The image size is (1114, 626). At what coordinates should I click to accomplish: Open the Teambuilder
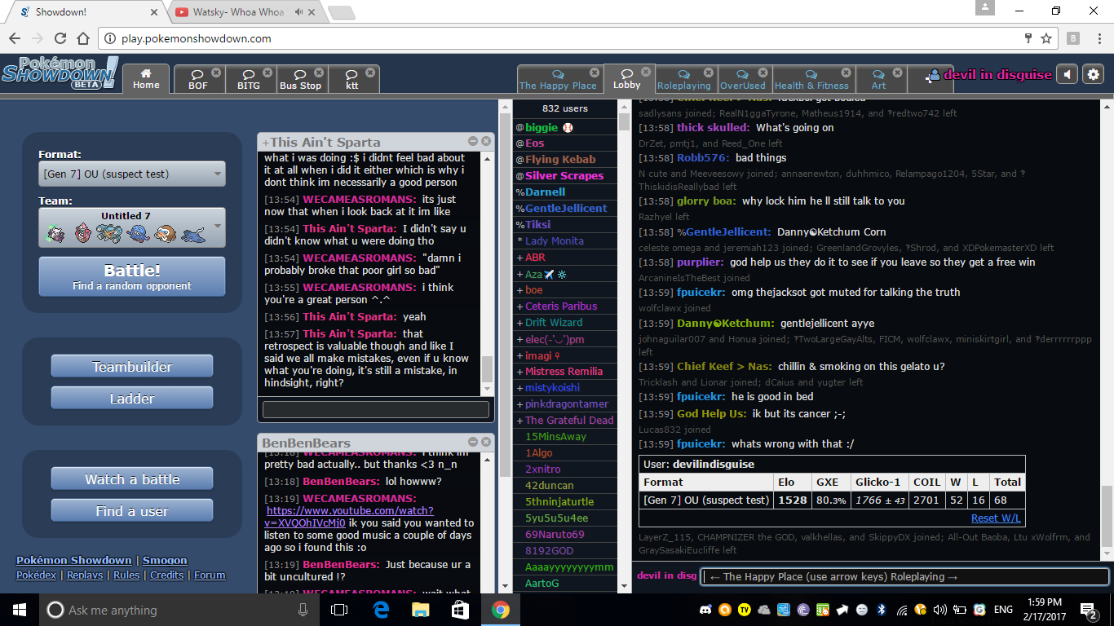(x=132, y=366)
